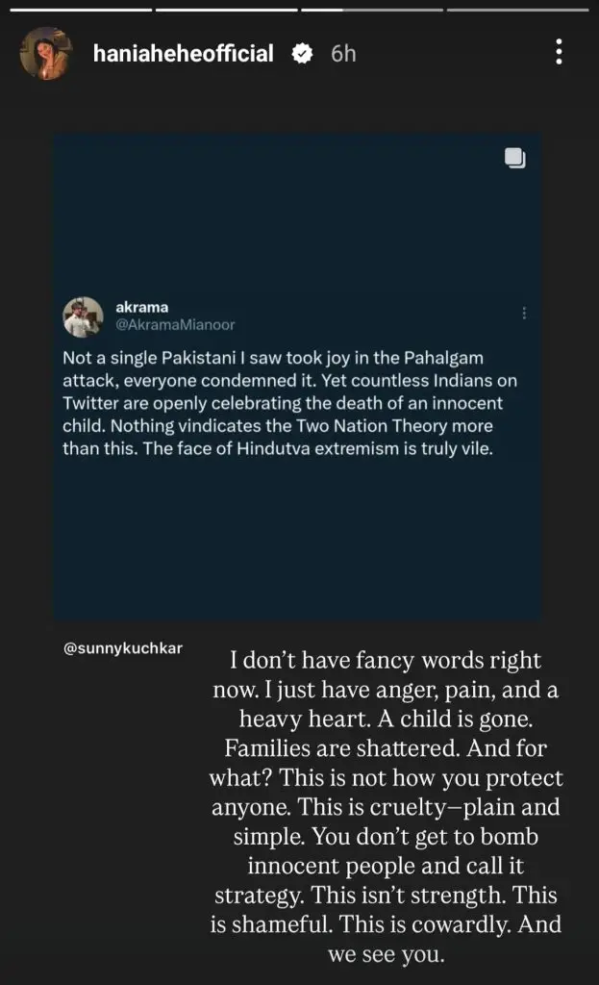Jump to the first story progress segment
The image size is (599, 985).
(x=81, y=10)
